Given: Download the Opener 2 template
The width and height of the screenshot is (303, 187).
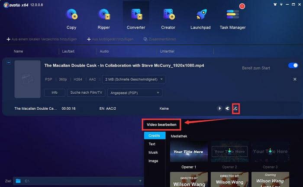Looking at the screenshot, I should click(x=229, y=151).
